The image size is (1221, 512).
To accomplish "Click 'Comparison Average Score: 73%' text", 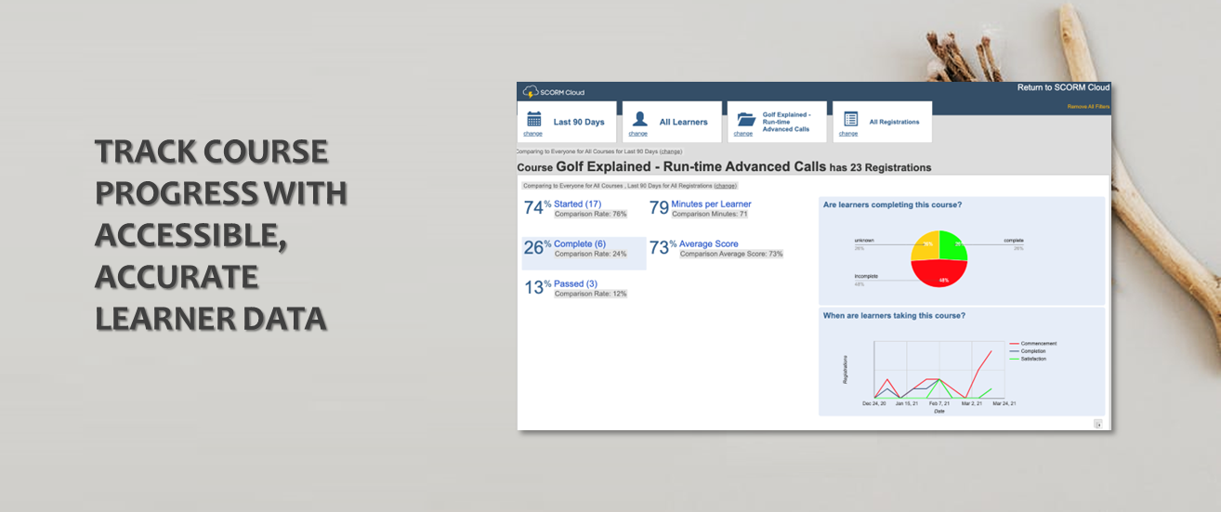I will point(731,254).
